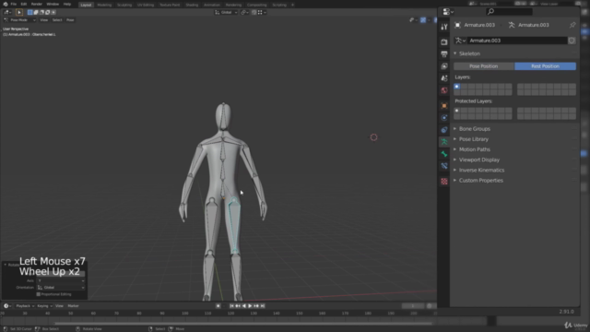590x332 pixels.
Task: Click the Armature.003 data name field
Action: pyautogui.click(x=517, y=41)
